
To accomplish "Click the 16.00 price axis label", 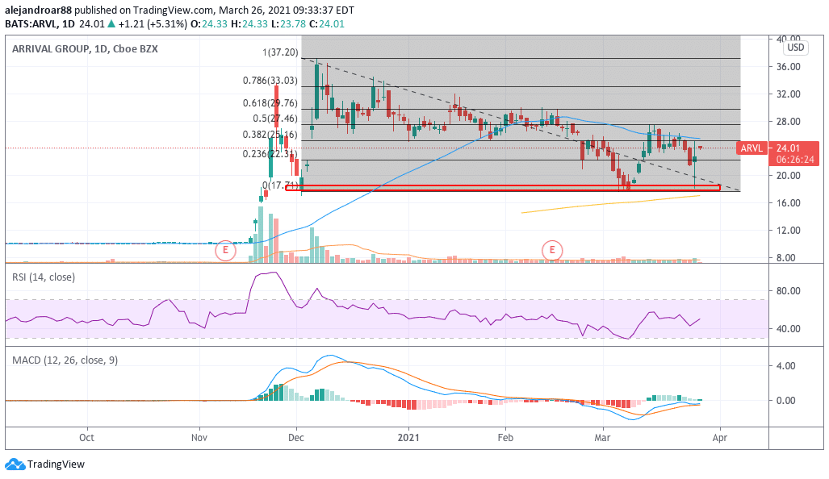I will pos(788,202).
